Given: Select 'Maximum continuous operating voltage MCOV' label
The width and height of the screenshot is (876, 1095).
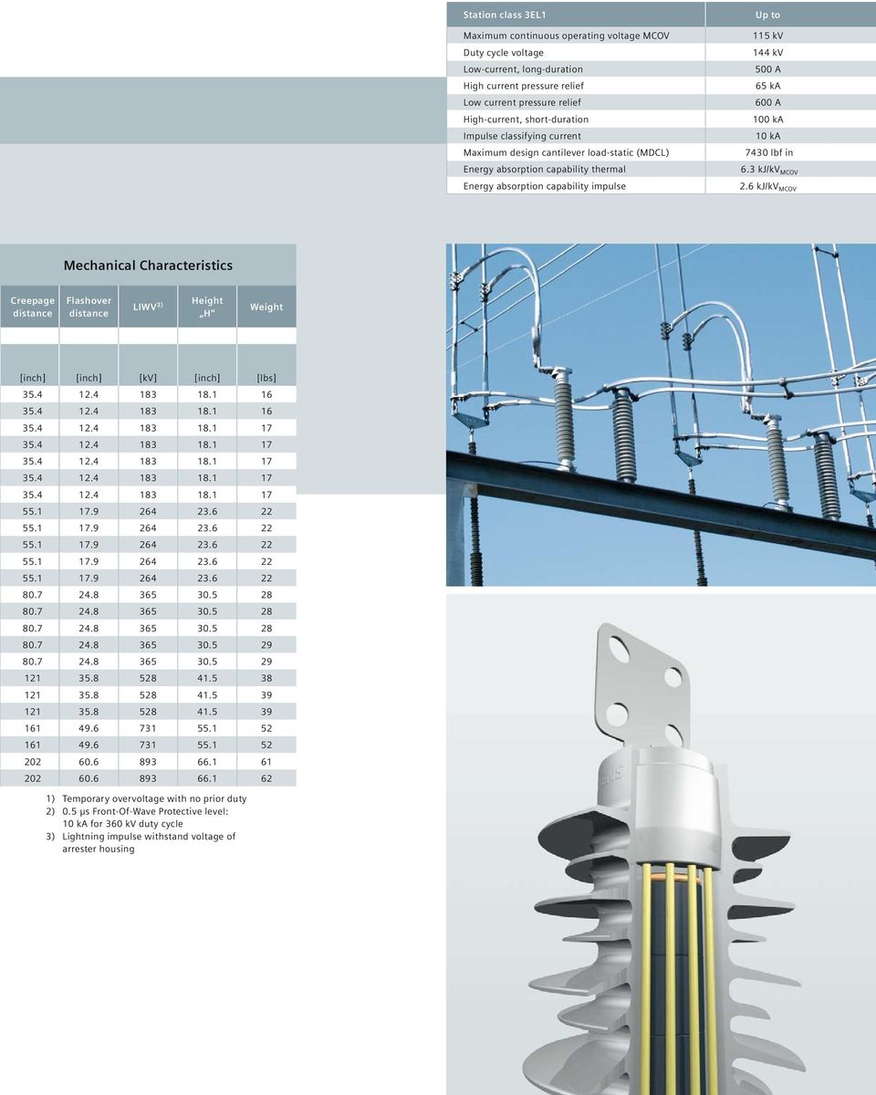Looking at the screenshot, I should [566, 36].
